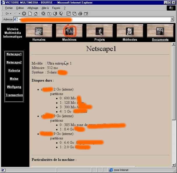Click the status bar page icon
177x173 pixels.
[x=3, y=170]
